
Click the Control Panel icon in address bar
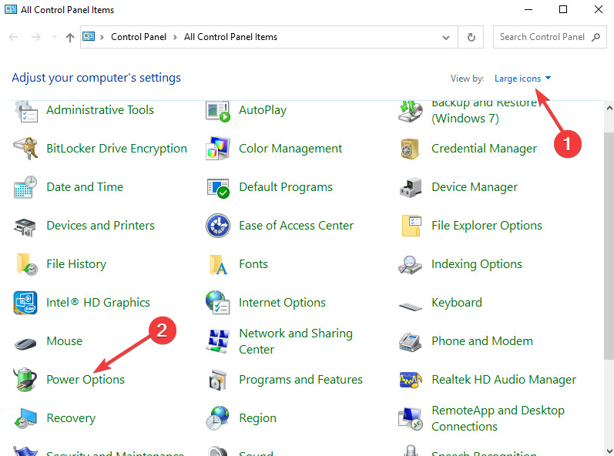[x=89, y=37]
